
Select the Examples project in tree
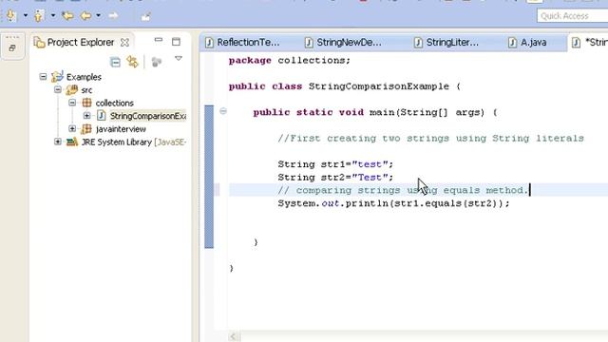click(84, 77)
